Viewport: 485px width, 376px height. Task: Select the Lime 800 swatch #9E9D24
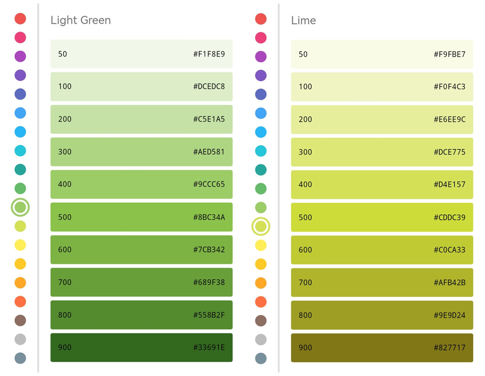click(x=382, y=315)
